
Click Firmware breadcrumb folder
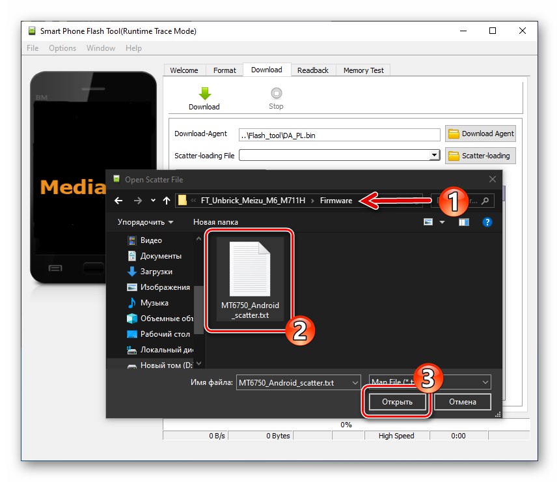pyautogui.click(x=336, y=201)
